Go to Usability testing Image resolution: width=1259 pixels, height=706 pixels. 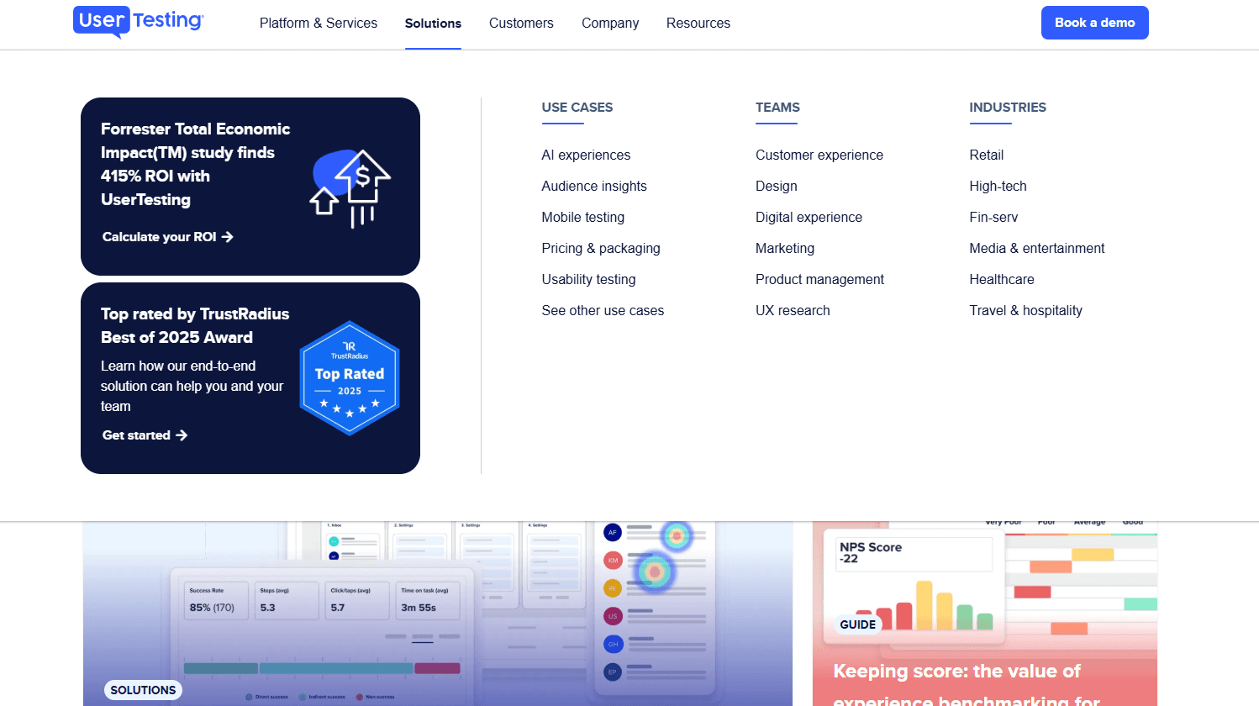point(588,280)
